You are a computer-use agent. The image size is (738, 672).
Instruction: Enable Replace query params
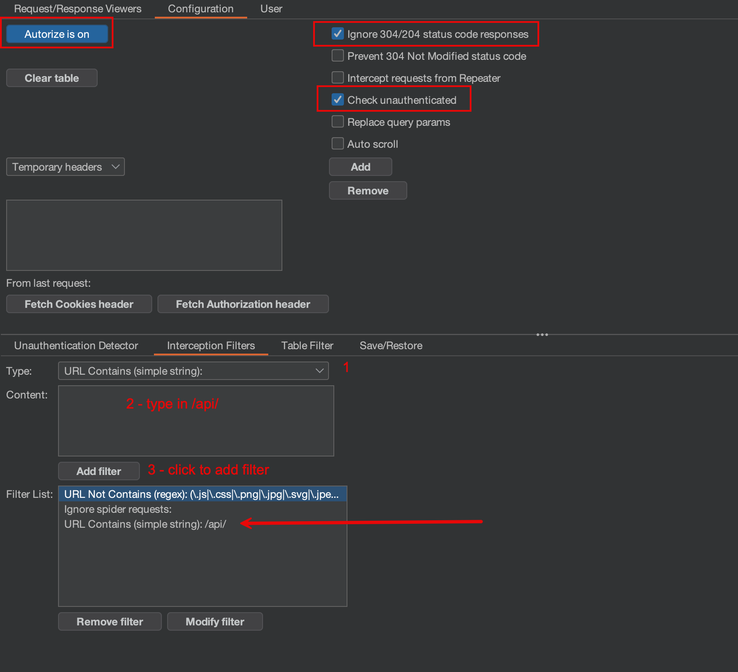[x=337, y=121]
